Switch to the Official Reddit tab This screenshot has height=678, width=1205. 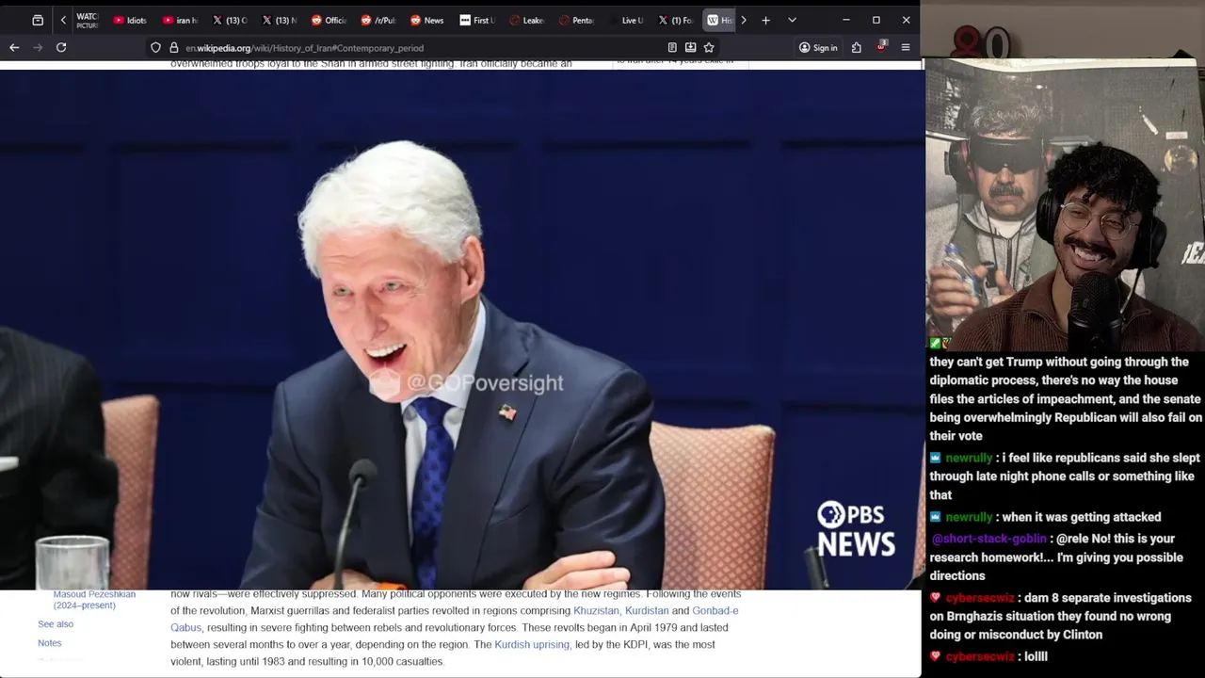(x=329, y=20)
